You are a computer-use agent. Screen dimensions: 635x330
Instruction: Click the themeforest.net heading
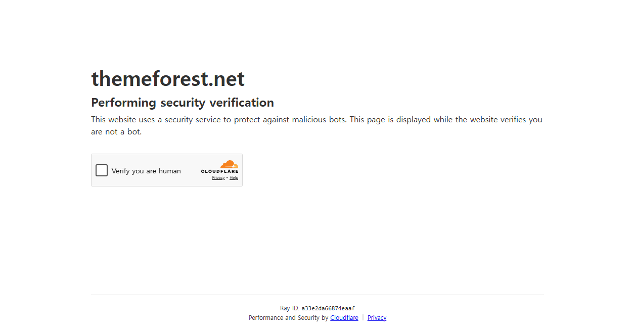pos(168,79)
